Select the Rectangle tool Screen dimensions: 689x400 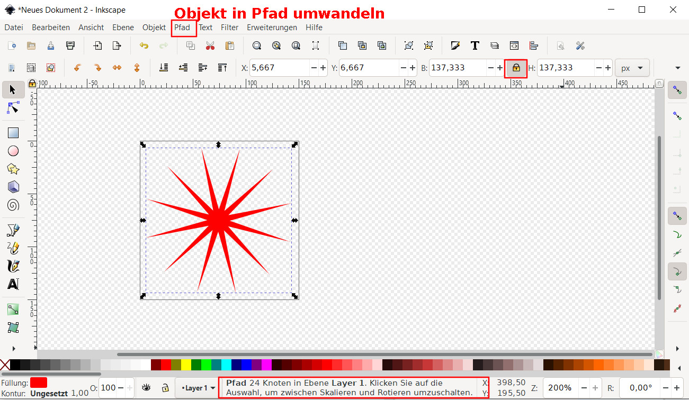13,133
